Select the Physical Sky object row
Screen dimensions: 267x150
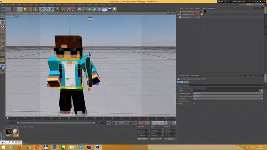(186, 17)
